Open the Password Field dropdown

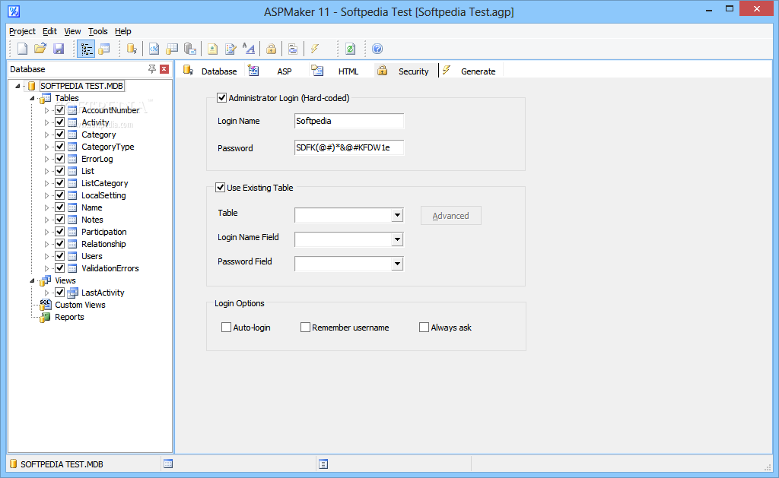pyautogui.click(x=397, y=264)
